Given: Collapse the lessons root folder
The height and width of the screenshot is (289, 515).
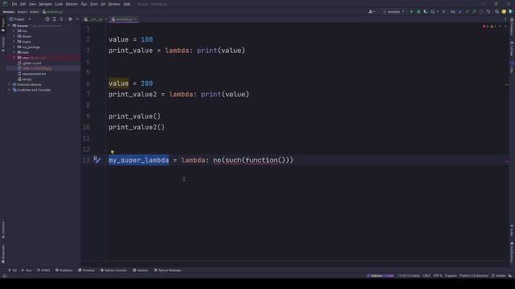Looking at the screenshot, I should coord(10,26).
